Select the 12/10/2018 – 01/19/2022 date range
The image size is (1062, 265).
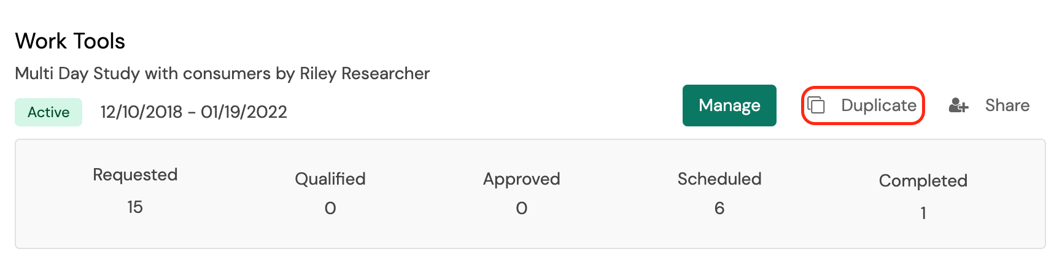[x=193, y=112]
